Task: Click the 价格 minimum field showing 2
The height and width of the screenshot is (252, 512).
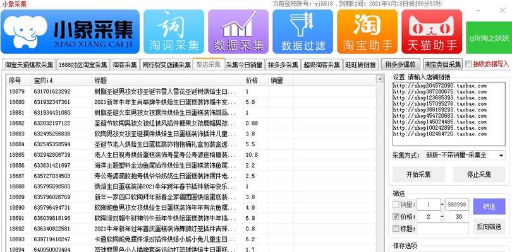Action: point(429,217)
